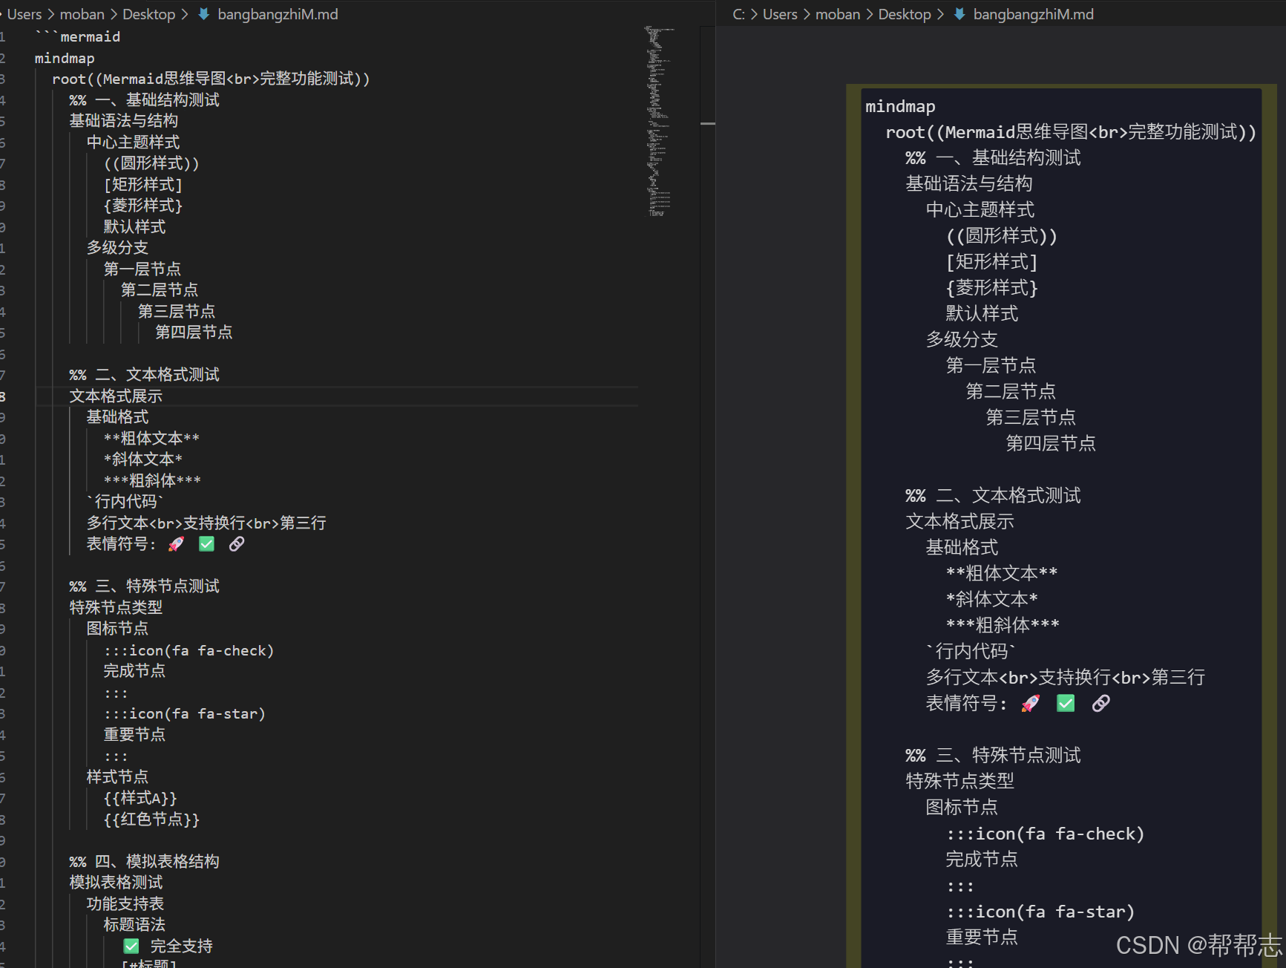The image size is (1286, 968).
Task: Open the moban breadcrumb in left editor
Action: 82,14
